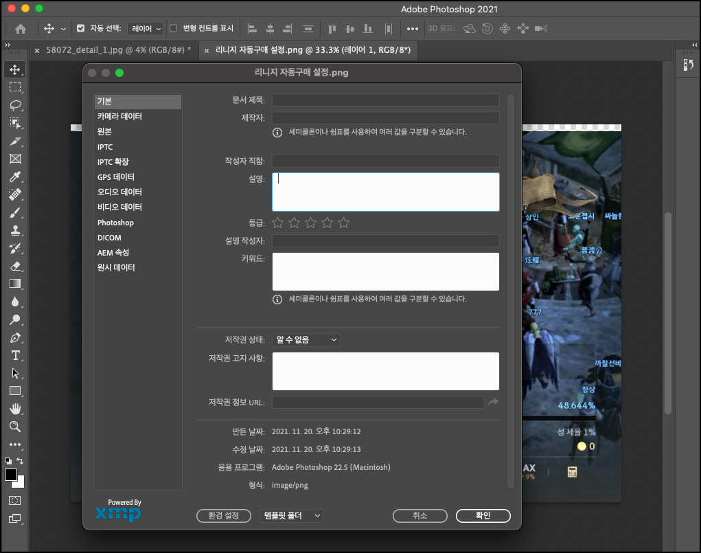
Task: Reset to default foreground and background colors
Action: tap(8, 460)
